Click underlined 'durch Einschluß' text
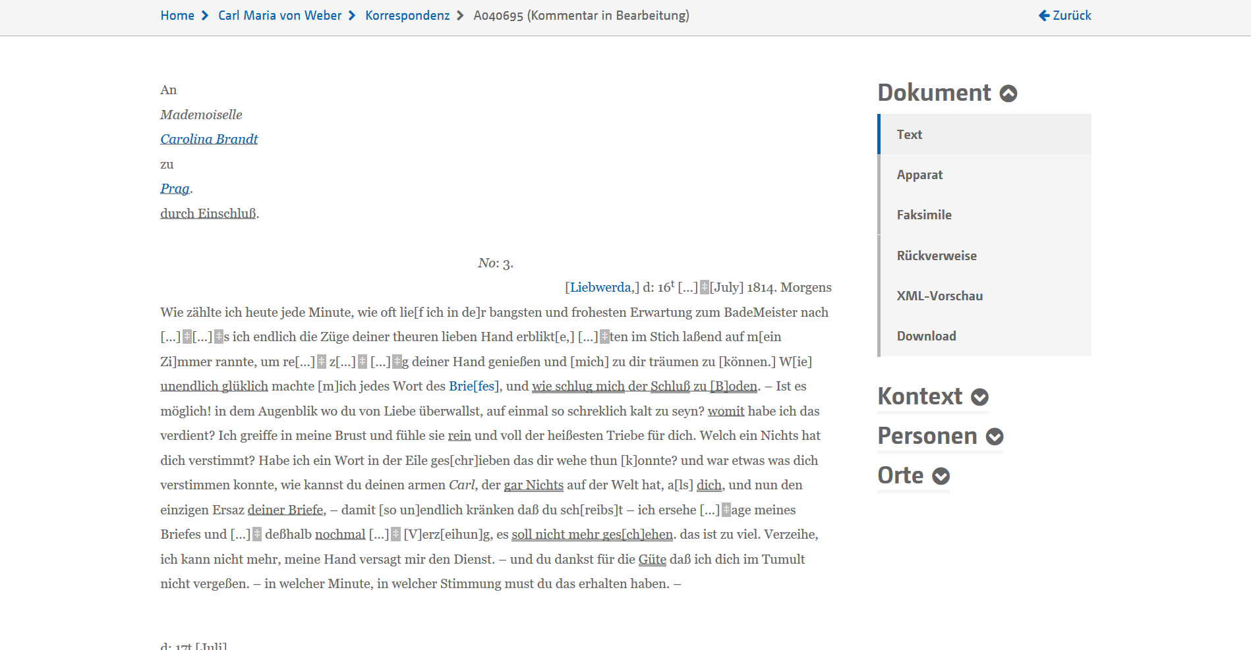The image size is (1251, 650). point(208,213)
